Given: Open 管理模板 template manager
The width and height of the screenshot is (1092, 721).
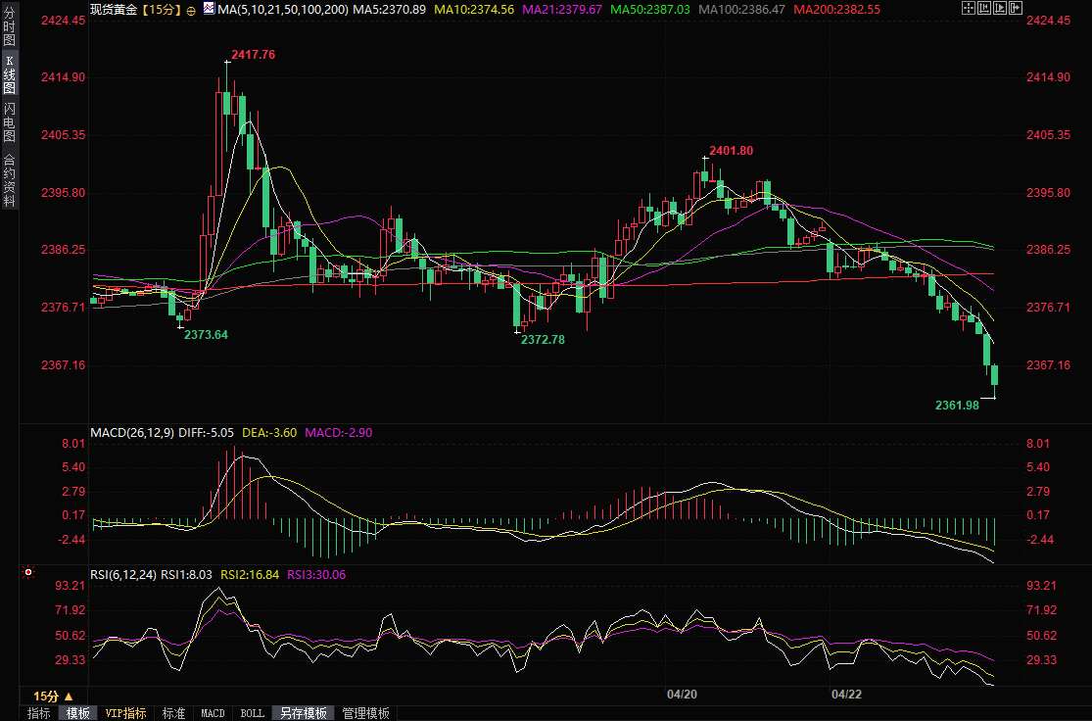Looking at the screenshot, I should click(x=365, y=713).
